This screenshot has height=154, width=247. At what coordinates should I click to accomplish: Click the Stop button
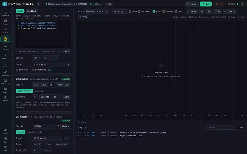(219, 4)
